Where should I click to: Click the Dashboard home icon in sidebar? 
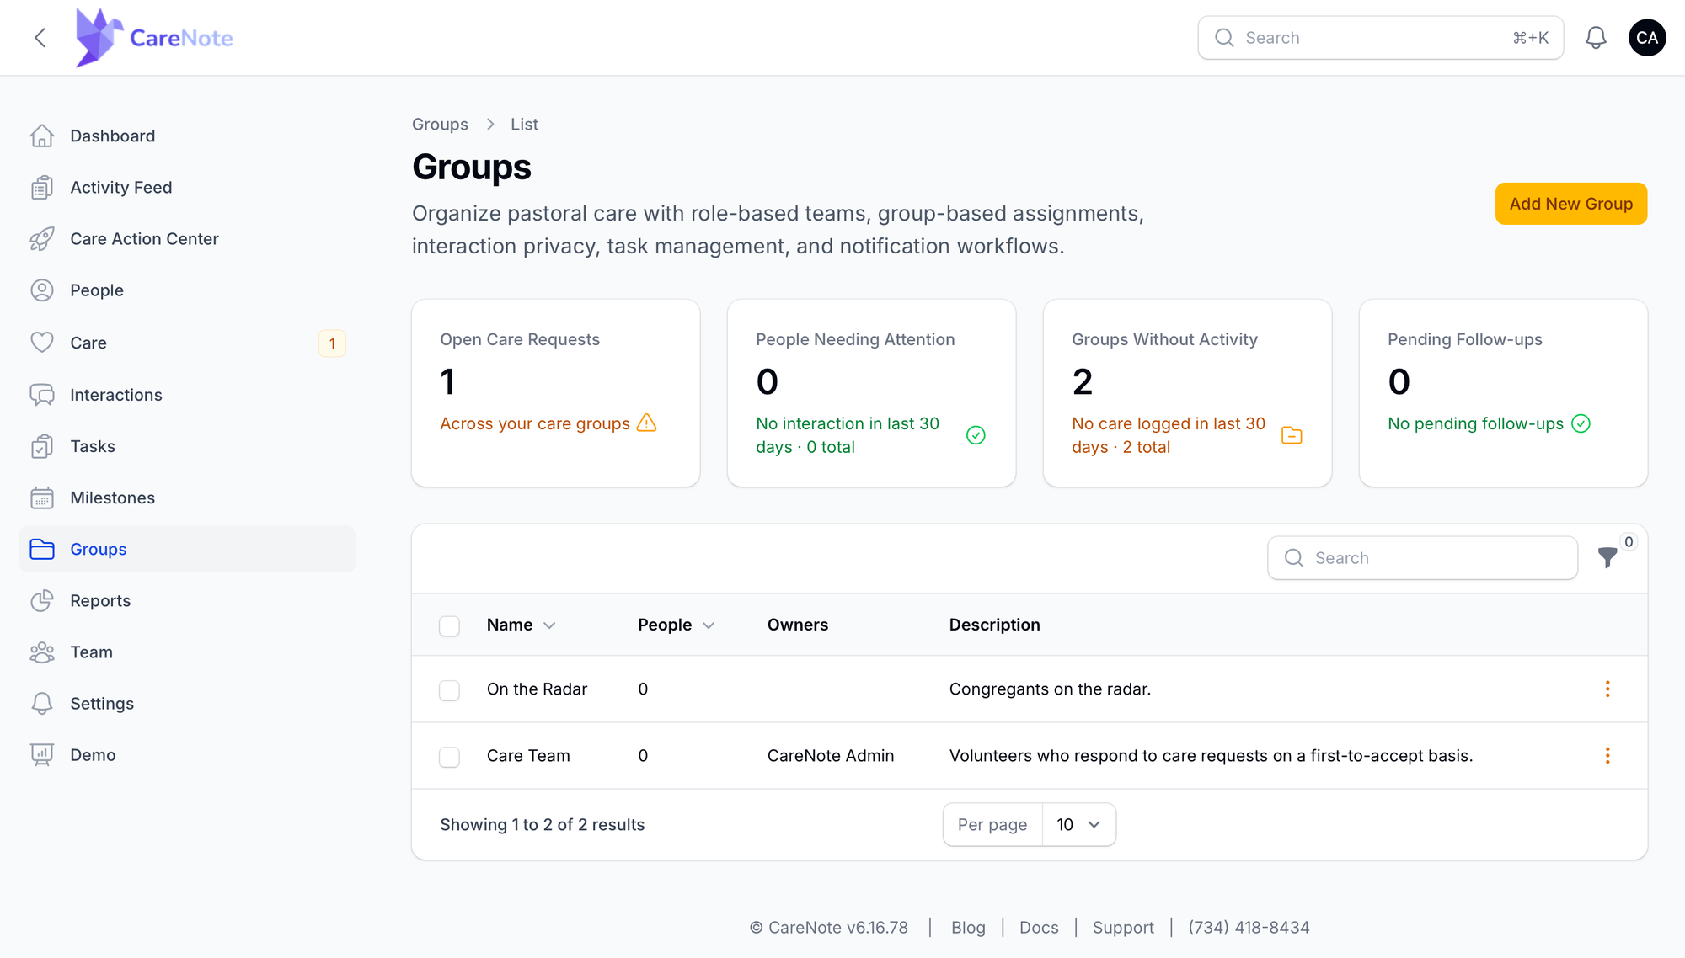click(42, 136)
